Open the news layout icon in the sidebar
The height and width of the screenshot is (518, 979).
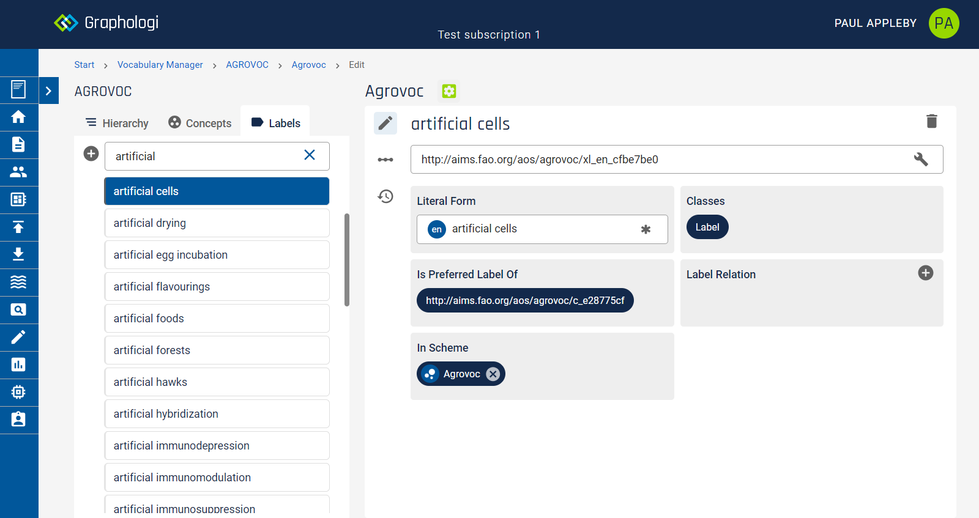pos(18,199)
